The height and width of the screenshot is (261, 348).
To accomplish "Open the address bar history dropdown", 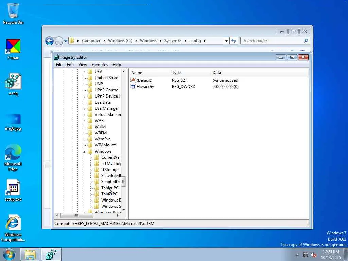I will 226,41.
